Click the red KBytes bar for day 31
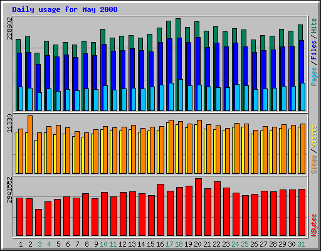 (302, 212)
